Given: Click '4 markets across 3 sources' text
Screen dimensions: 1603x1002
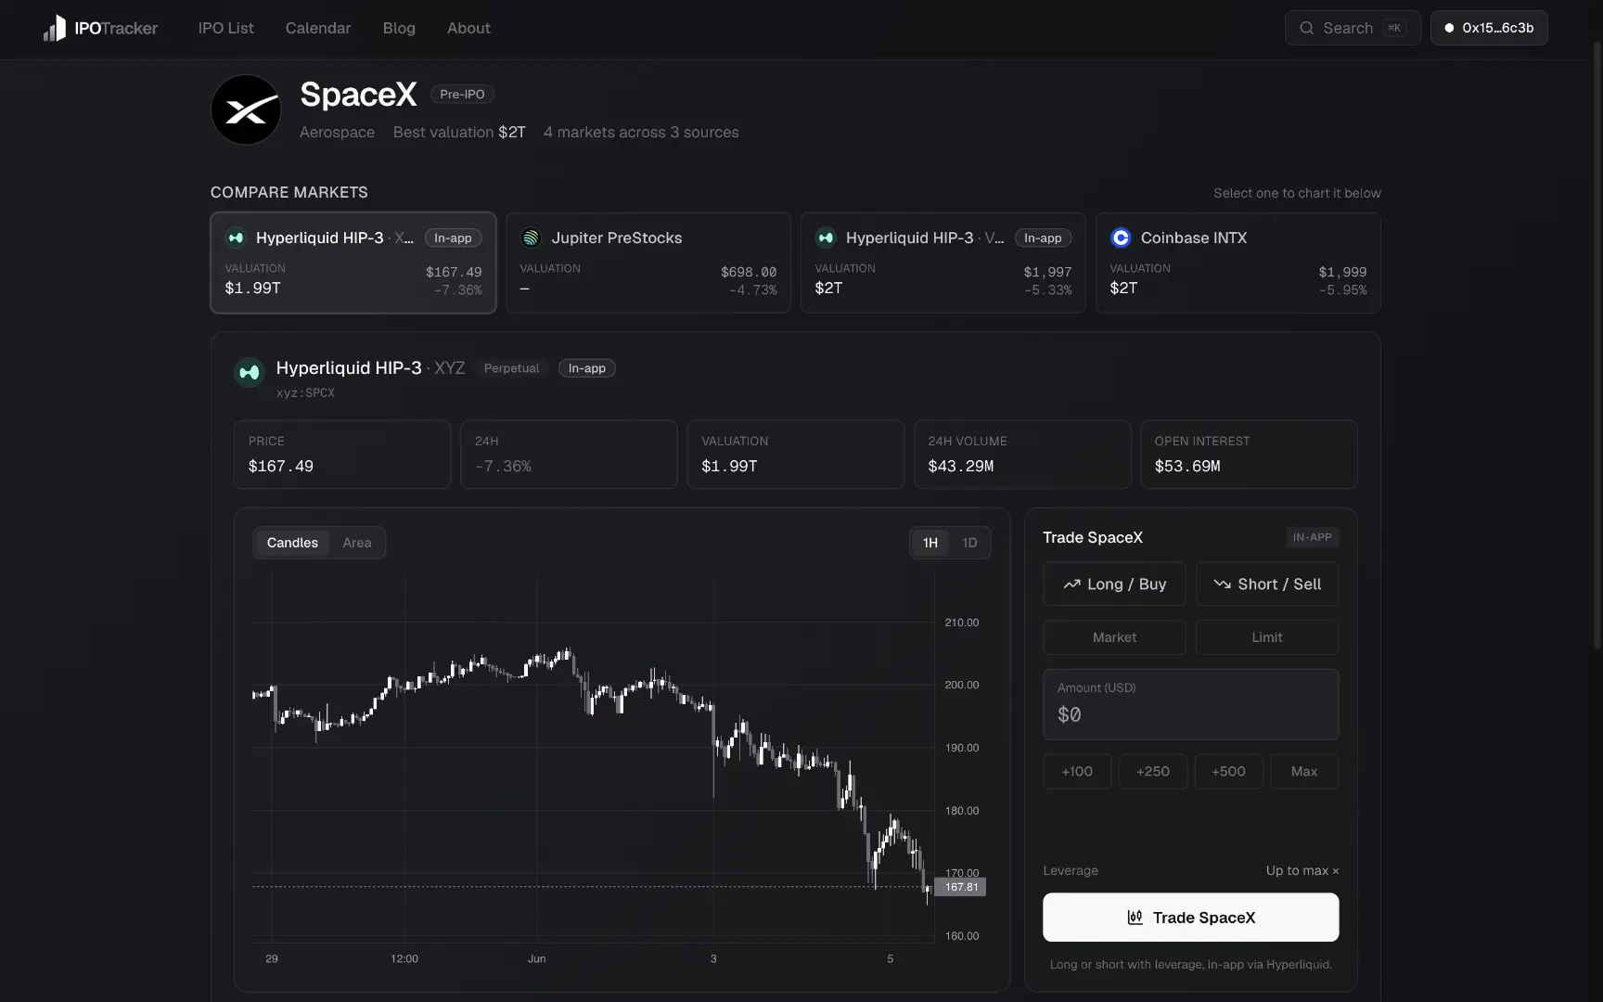Looking at the screenshot, I should 641,132.
